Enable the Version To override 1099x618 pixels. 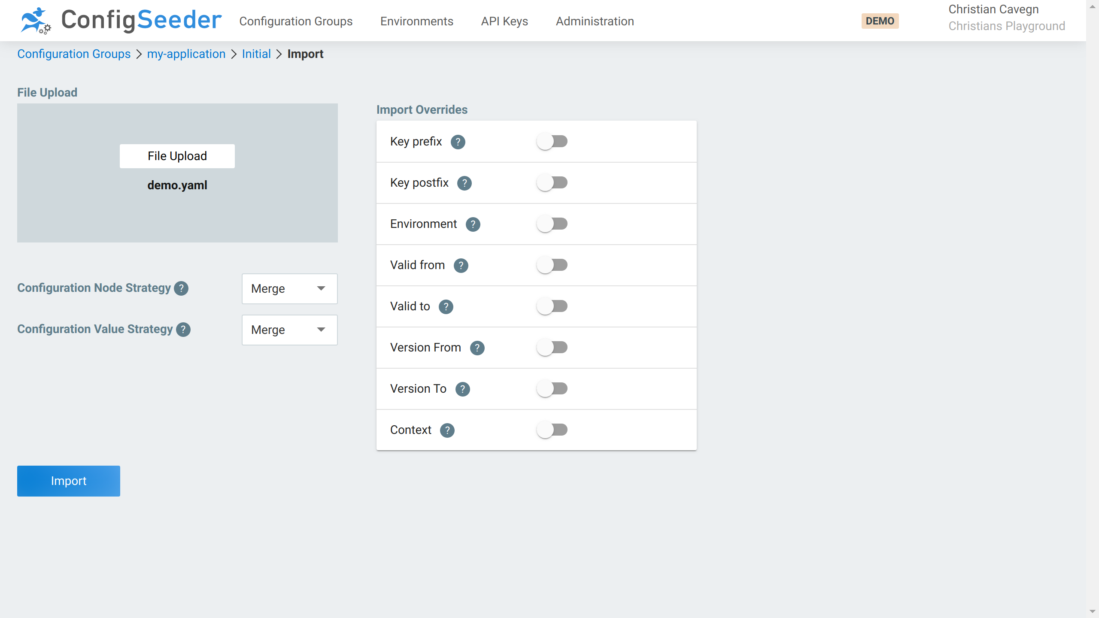point(553,388)
